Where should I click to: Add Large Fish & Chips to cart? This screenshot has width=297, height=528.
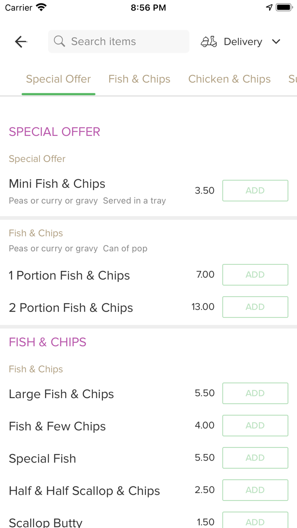255,393
